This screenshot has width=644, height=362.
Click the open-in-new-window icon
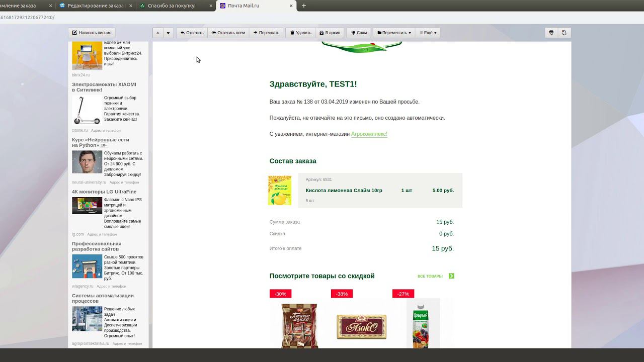pyautogui.click(x=564, y=33)
